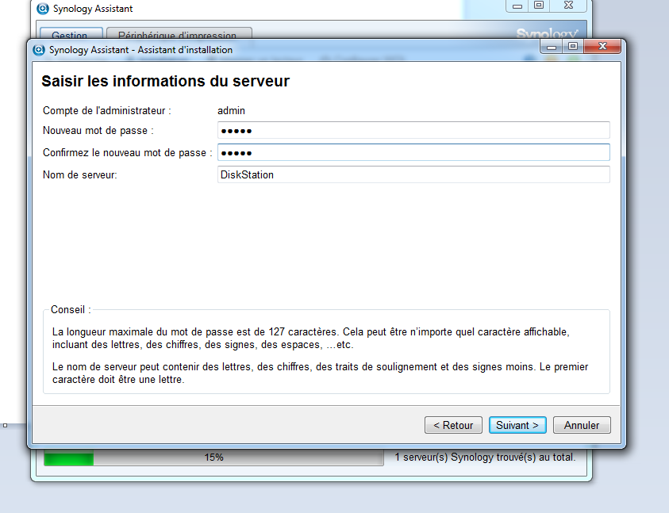Click the "Compte de l'administrateur :" label
The height and width of the screenshot is (513, 669).
tap(106, 111)
